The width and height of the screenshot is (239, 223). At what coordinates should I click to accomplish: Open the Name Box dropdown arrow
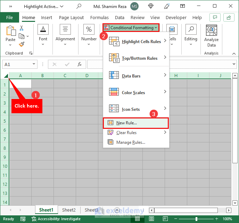[34, 64]
